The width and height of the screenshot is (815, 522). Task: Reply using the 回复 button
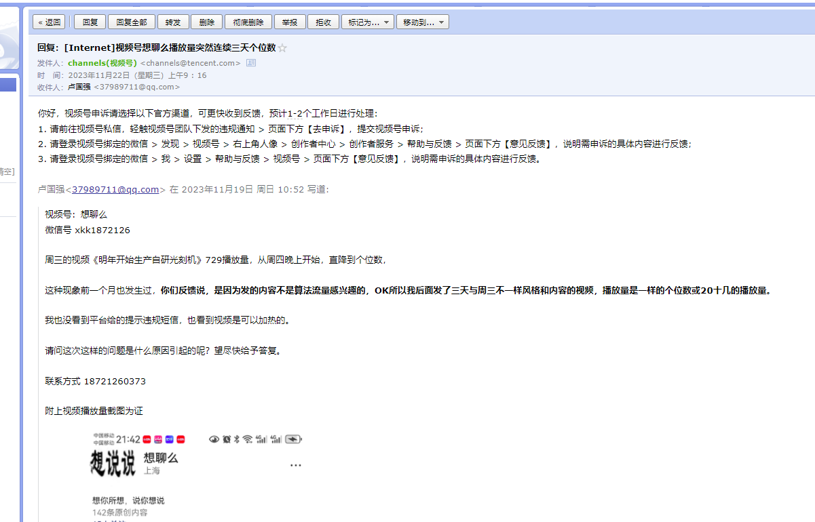(90, 22)
